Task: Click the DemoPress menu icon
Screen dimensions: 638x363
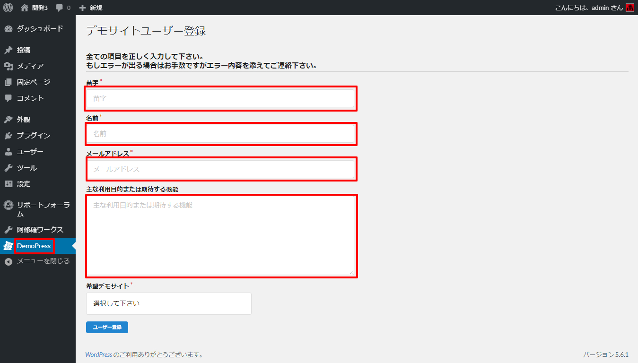Action: coord(8,246)
